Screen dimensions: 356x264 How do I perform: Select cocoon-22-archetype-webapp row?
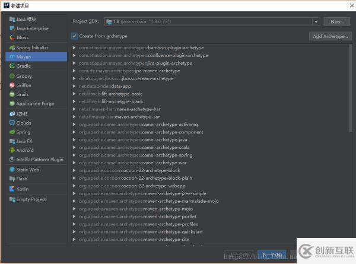click(210, 186)
